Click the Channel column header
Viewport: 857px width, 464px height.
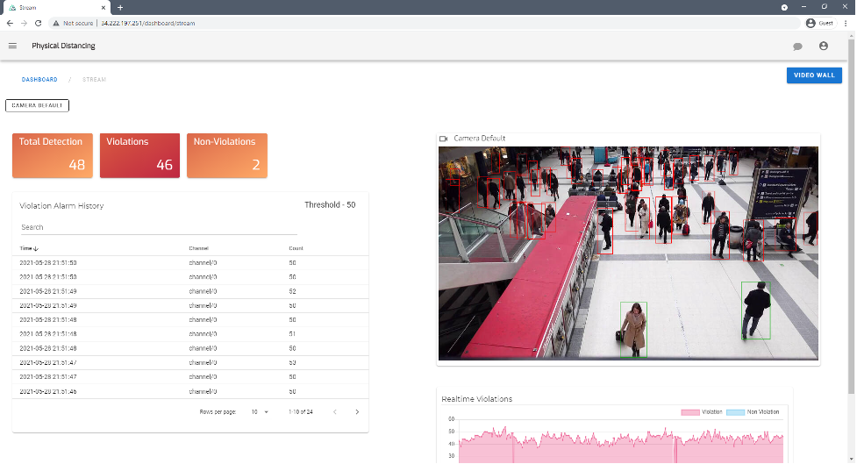(x=198, y=249)
